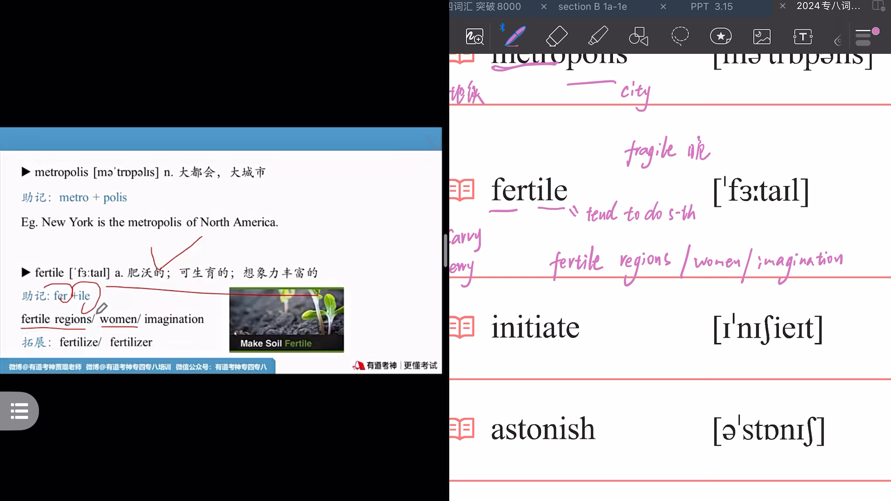Click the pen/stylus tool icon
This screenshot has width=891, height=501.
[514, 37]
